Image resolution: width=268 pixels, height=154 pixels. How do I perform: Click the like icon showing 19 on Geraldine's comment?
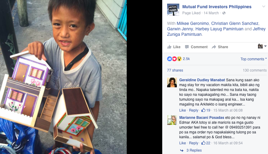tap(203, 110)
